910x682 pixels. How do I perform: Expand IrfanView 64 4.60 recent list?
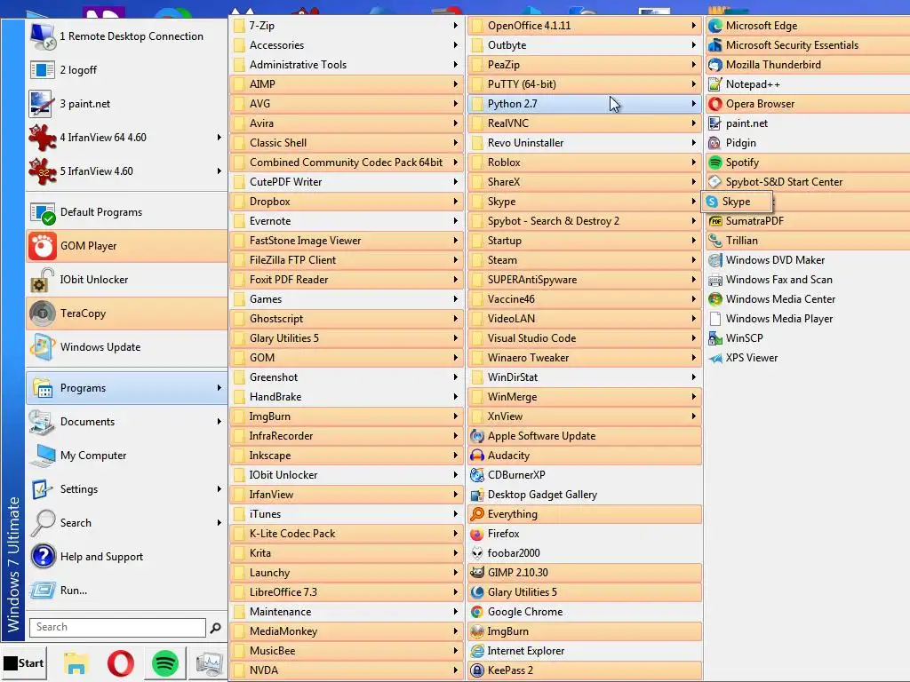click(x=219, y=138)
